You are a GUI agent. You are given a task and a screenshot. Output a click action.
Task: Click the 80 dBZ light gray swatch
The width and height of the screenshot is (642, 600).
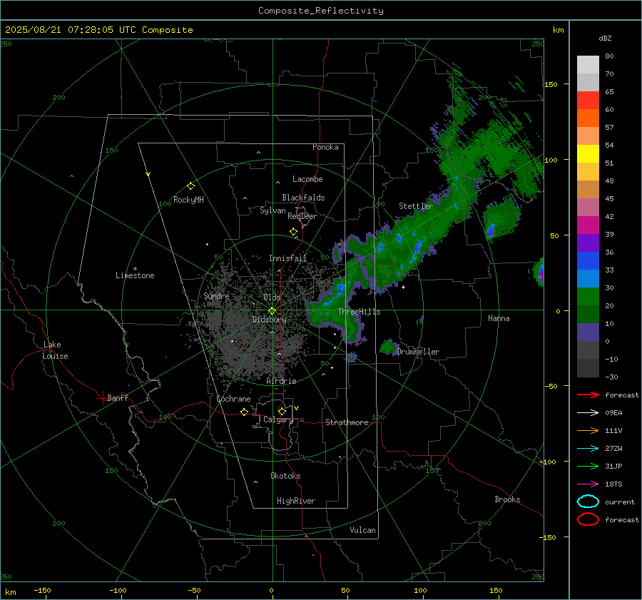point(588,64)
